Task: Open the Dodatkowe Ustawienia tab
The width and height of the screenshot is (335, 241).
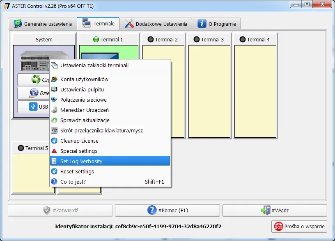Action: click(x=156, y=24)
